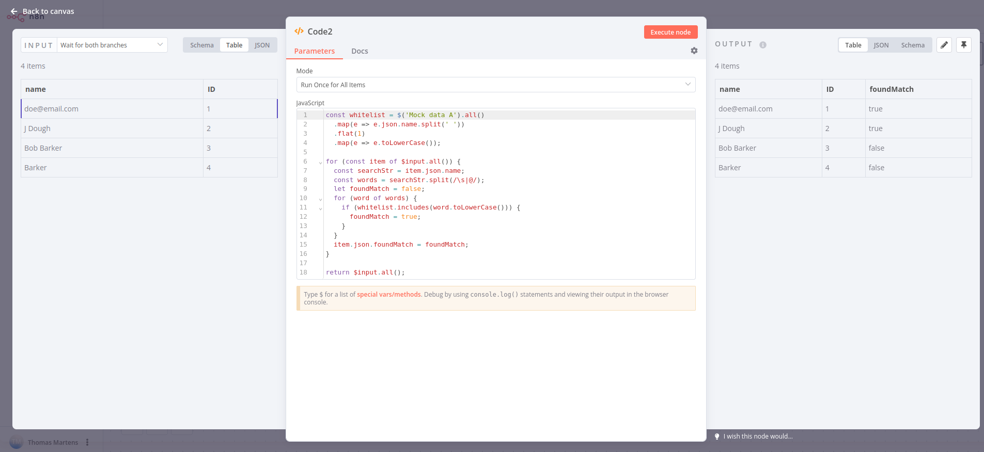984x452 pixels.
Task: Pin the output data
Action: [963, 45]
